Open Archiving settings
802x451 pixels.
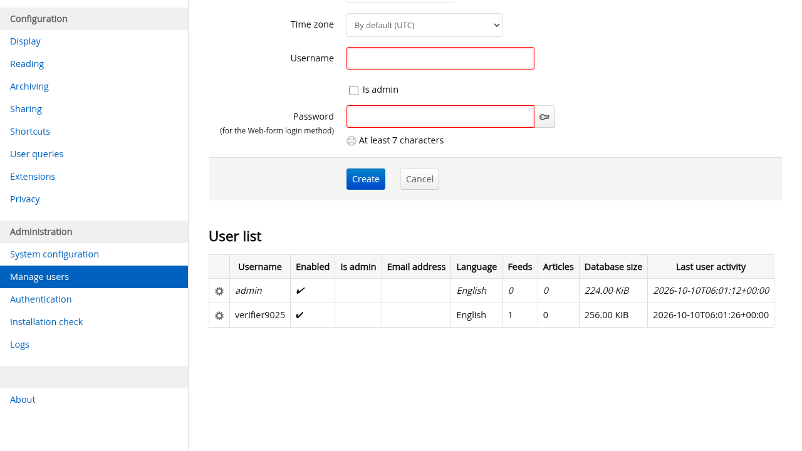[29, 86]
